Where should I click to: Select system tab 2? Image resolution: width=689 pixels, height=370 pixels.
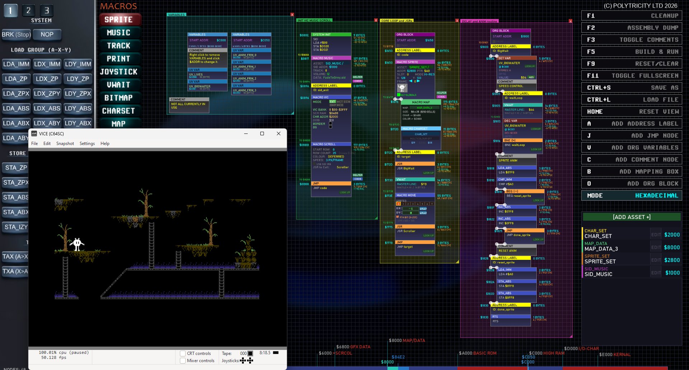point(28,10)
